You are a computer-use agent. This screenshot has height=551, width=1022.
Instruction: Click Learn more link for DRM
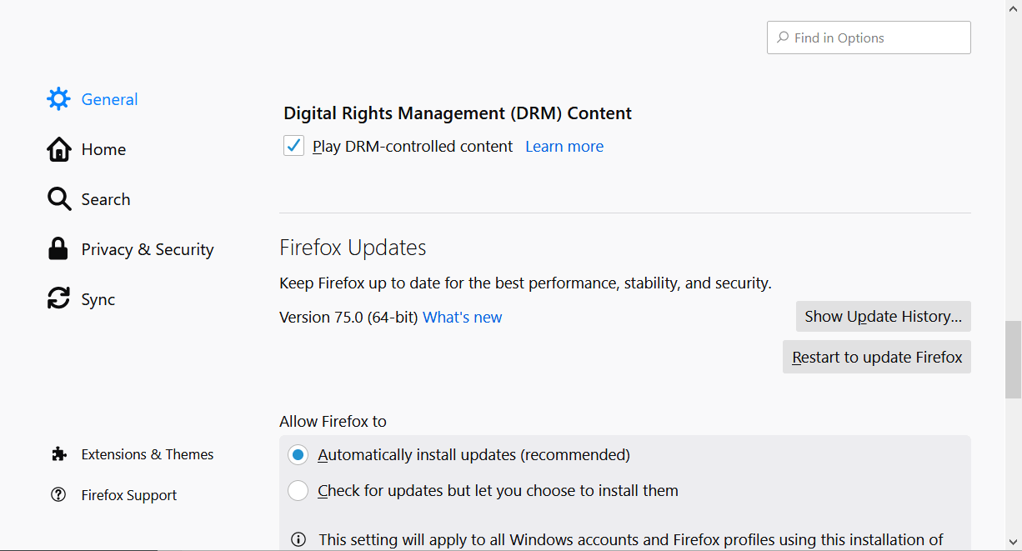click(x=564, y=147)
